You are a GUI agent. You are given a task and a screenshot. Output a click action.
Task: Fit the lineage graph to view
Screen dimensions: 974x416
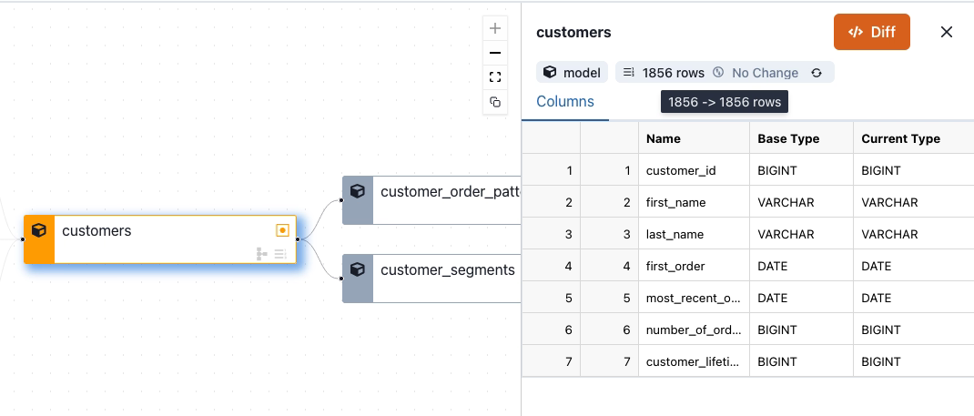tap(495, 77)
